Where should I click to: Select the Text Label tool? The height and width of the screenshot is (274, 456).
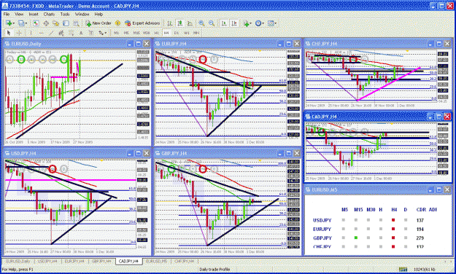coord(91,33)
